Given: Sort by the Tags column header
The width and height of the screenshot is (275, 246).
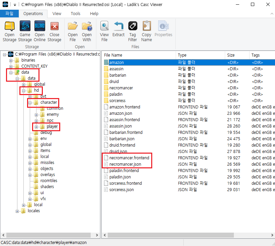Looking at the screenshot, I should click(x=262, y=55).
